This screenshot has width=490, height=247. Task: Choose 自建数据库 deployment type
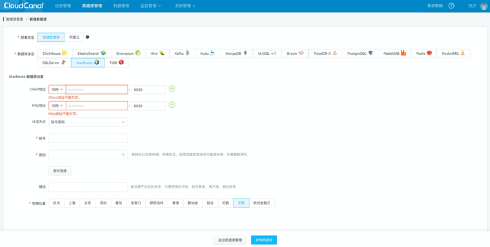coord(51,37)
